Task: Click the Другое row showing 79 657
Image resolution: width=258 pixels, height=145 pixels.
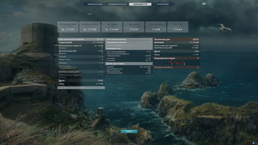Action: [x=81, y=81]
